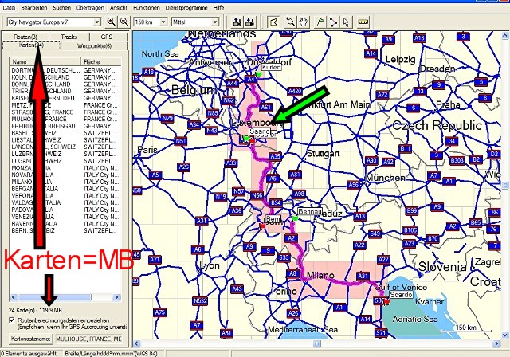Select the VALDAG... ITALIA map row
The image size is (510, 357).
coord(65,202)
